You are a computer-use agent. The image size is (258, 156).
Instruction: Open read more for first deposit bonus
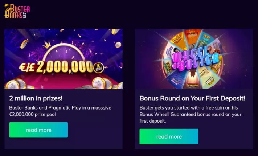[x=169, y=136]
